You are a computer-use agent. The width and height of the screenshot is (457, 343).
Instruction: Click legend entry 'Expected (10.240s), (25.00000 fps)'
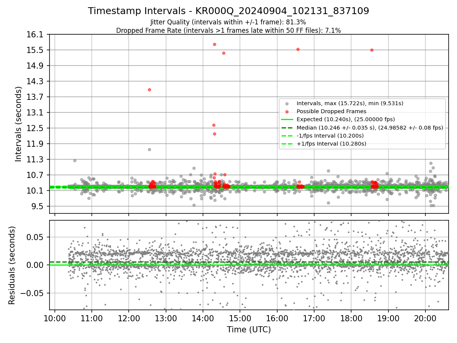345,119
